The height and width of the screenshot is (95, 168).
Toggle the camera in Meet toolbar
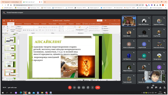(74, 87)
